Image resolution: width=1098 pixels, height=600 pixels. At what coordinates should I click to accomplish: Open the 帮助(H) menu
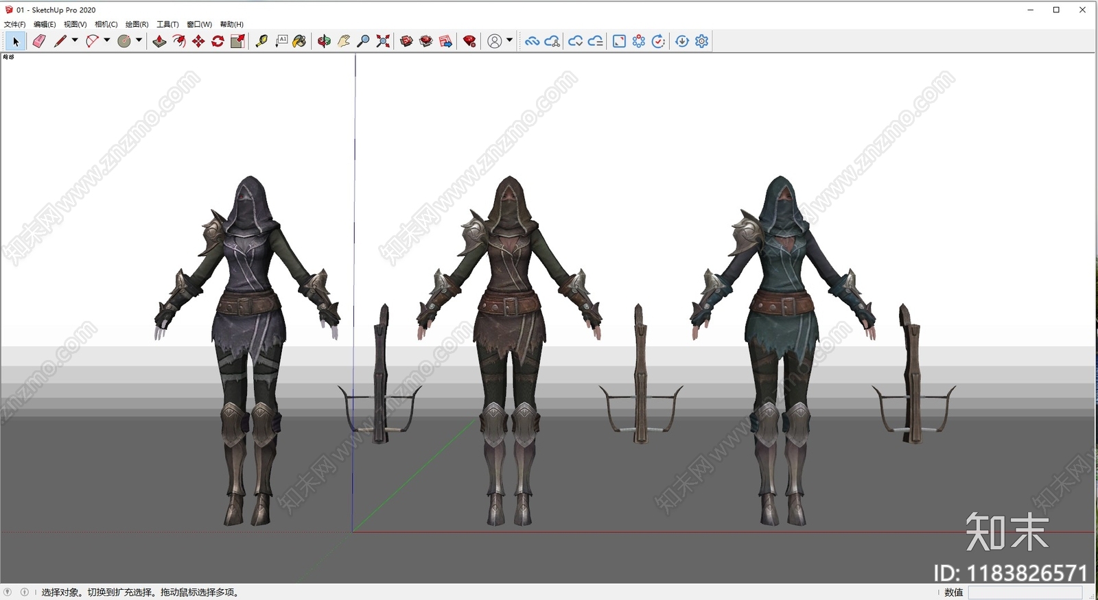[x=231, y=25]
